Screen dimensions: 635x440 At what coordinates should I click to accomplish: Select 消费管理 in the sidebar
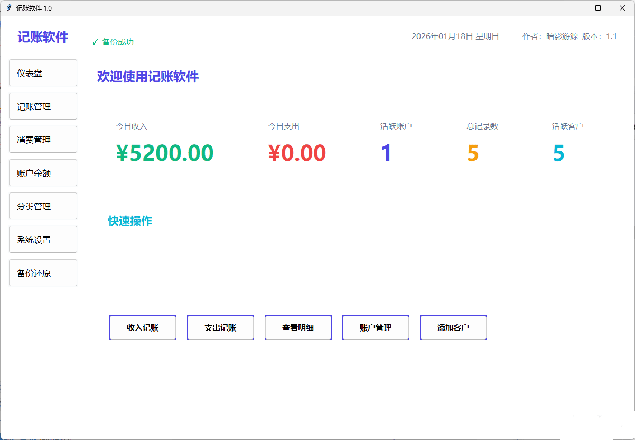(x=43, y=139)
